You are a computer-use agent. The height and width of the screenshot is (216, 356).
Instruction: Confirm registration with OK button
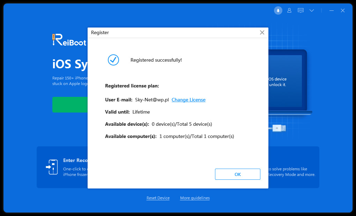[237, 174]
